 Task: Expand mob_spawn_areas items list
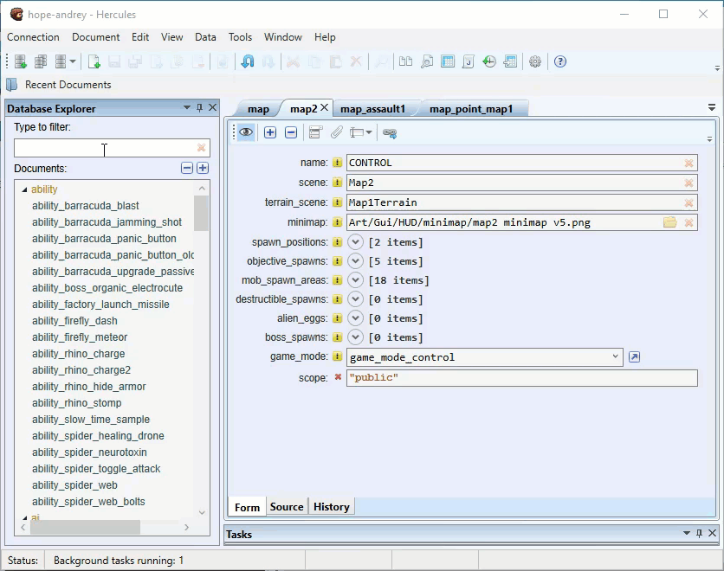(x=355, y=280)
